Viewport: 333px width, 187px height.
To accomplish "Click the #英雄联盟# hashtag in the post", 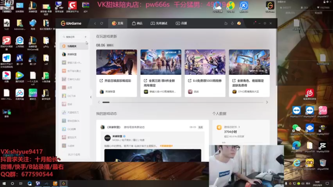I will click(x=166, y=146).
